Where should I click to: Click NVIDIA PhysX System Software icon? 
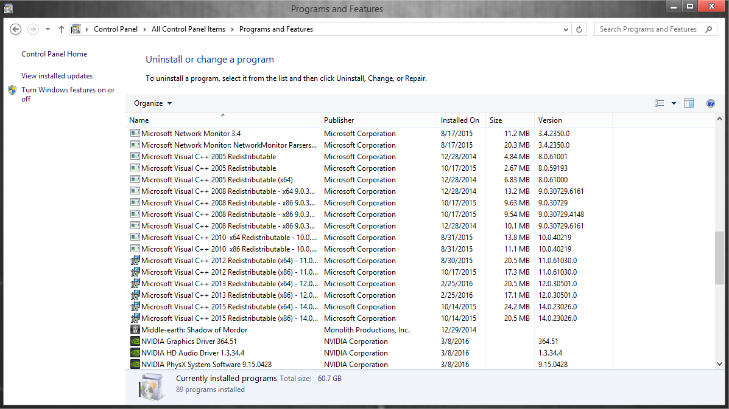click(135, 365)
